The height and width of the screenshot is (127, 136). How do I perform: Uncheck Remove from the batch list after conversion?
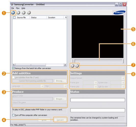click(x=13, y=68)
